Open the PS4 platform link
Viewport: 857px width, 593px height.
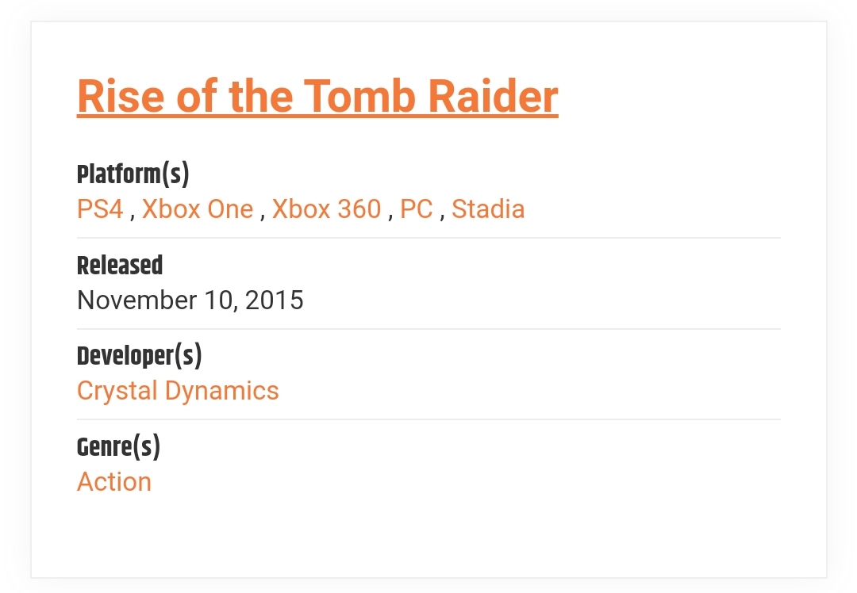[x=100, y=209]
